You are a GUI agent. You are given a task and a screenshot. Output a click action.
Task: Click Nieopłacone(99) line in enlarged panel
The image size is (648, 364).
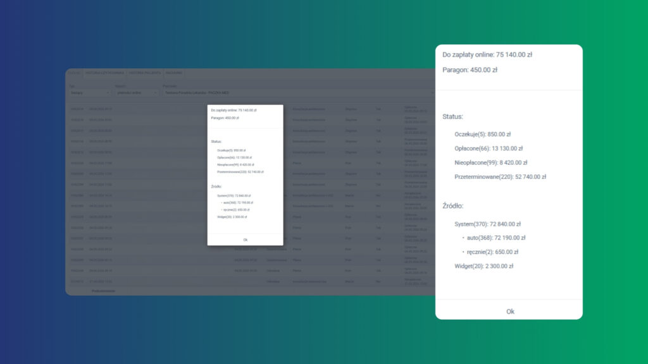[x=491, y=162]
